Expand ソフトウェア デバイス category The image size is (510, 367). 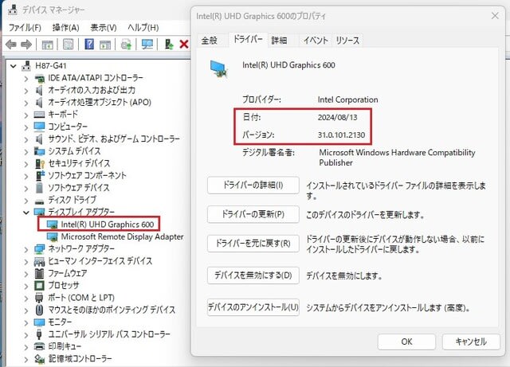pos(26,188)
